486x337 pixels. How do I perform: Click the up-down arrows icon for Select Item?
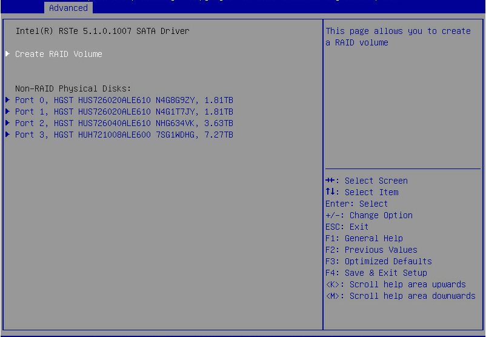(330, 192)
